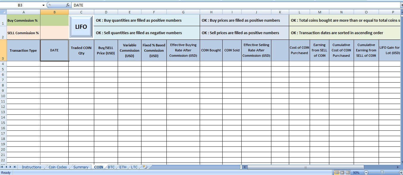Viewport: 403px width, 175px height.
Task: Click the LIFO Gain for Lot header
Action: pyautogui.click(x=390, y=50)
